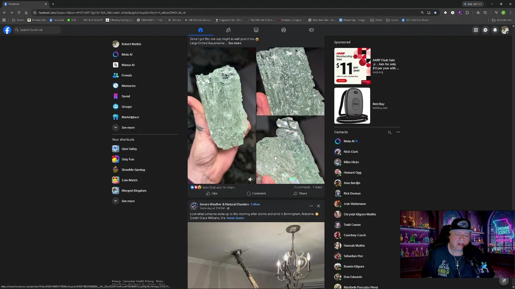Open the Groups tab in top navigation

tap(284, 30)
